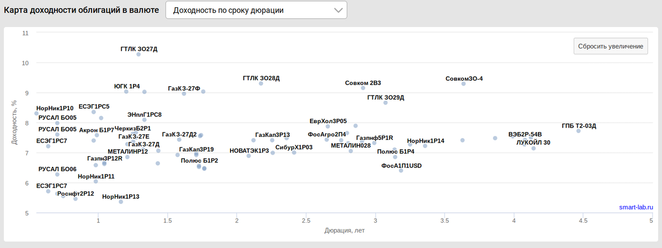Screen dimensions: 662x248
Task: Click the Газпнф5Р1R label
Action: (375, 138)
